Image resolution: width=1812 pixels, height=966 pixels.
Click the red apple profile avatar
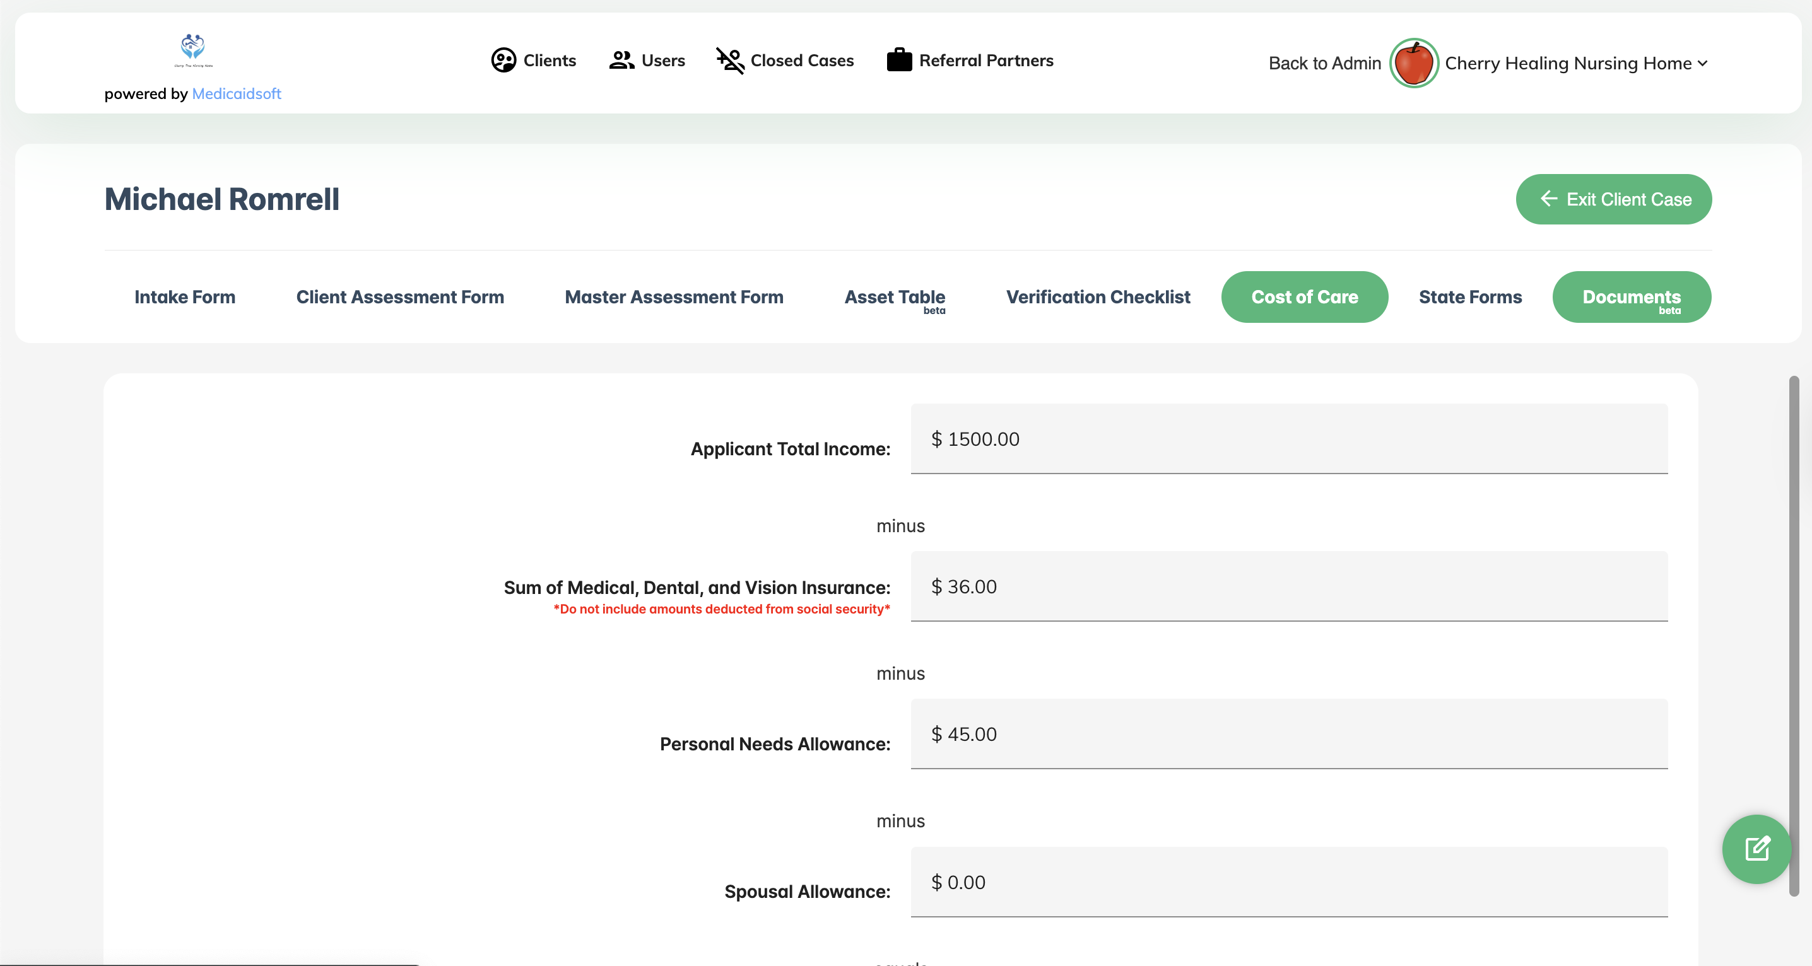point(1413,63)
